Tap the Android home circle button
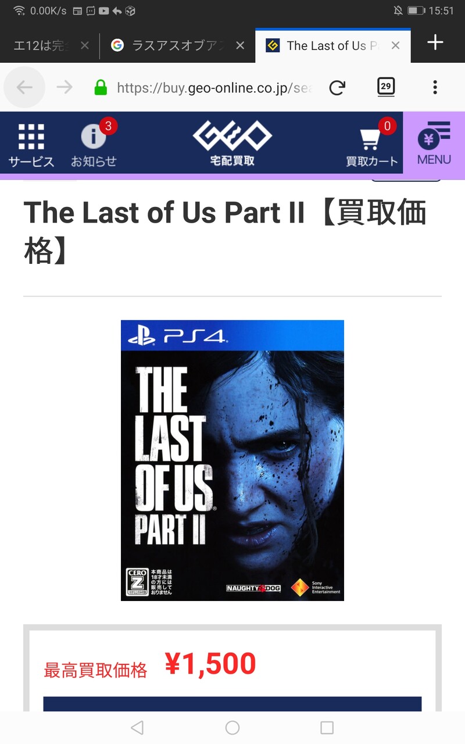465x744 pixels. pyautogui.click(x=233, y=727)
